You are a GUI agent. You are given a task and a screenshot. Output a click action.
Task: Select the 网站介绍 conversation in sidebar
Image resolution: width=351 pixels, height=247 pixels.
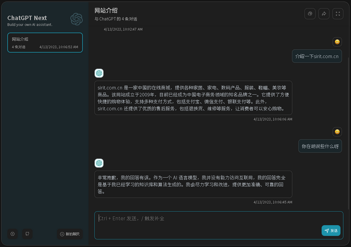pos(45,43)
